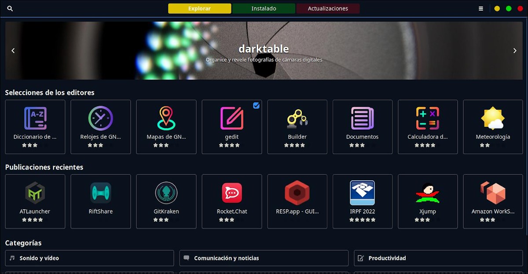Click the "Rocket.Chat" app name
Viewport: 528px width, 274px height.
[x=232, y=211]
